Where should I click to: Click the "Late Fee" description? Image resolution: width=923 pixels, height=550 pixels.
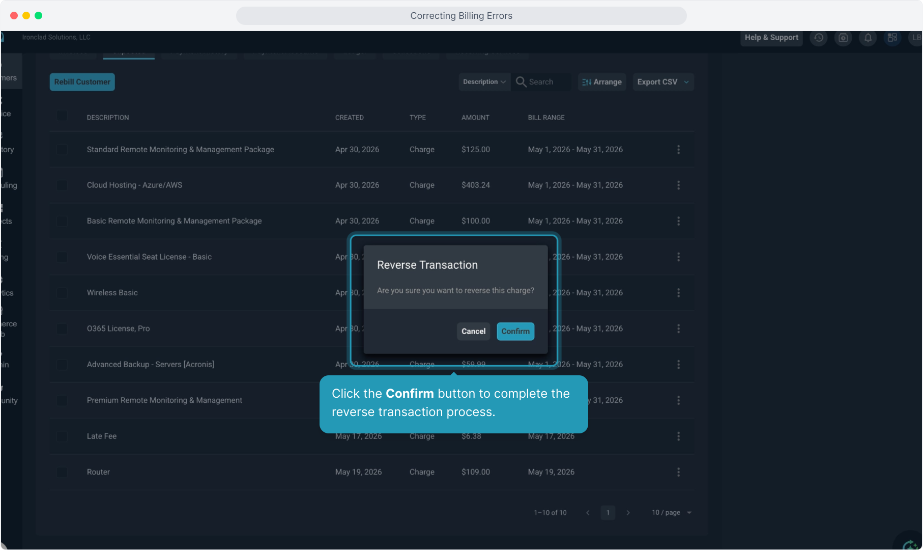pyautogui.click(x=102, y=436)
